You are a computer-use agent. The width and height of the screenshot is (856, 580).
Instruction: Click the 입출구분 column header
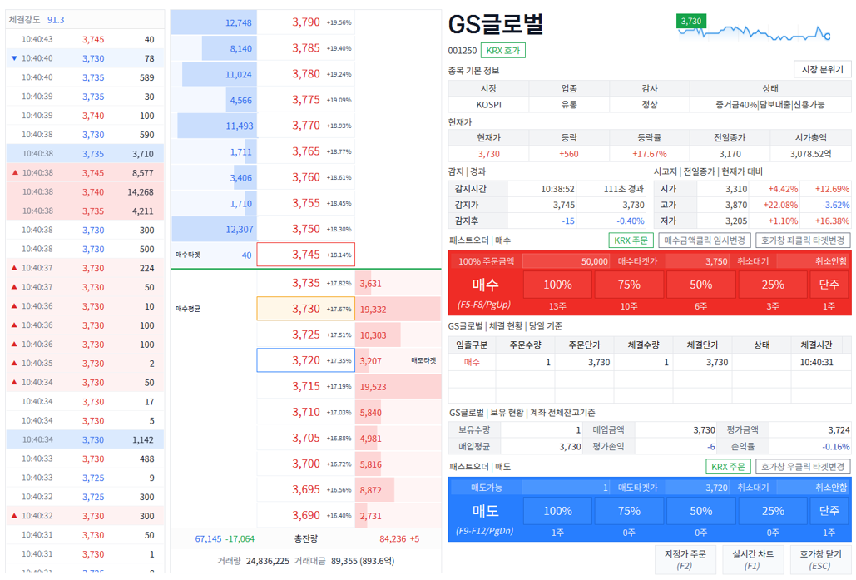(x=472, y=345)
